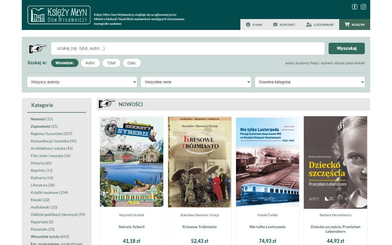The image size is (392, 245).
Task: Select the Tytuł search scope
Action: click(x=111, y=63)
